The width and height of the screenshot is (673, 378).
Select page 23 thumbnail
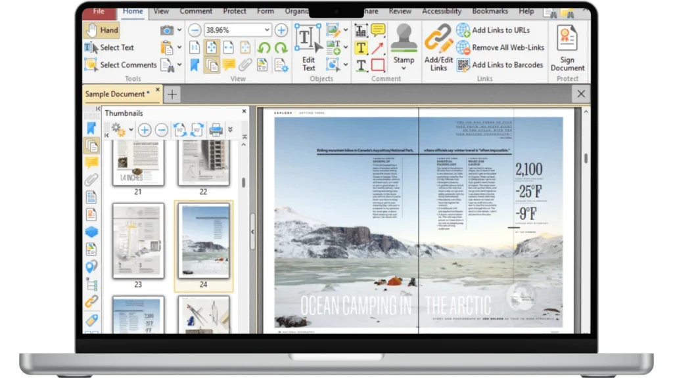coord(138,240)
